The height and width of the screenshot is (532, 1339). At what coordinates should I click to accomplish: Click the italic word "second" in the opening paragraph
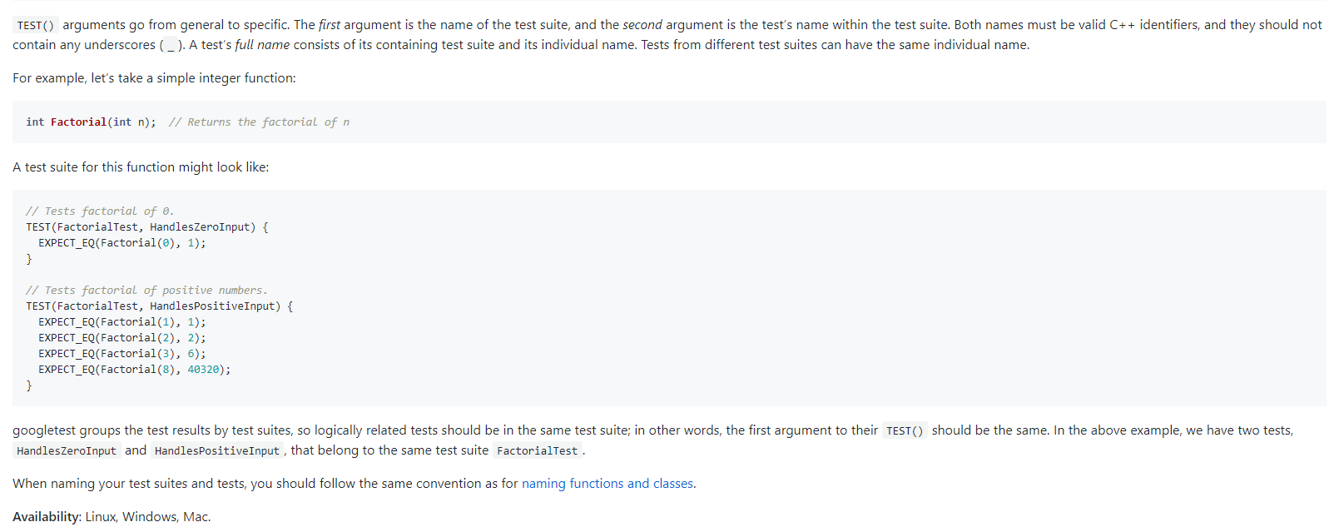[642, 25]
